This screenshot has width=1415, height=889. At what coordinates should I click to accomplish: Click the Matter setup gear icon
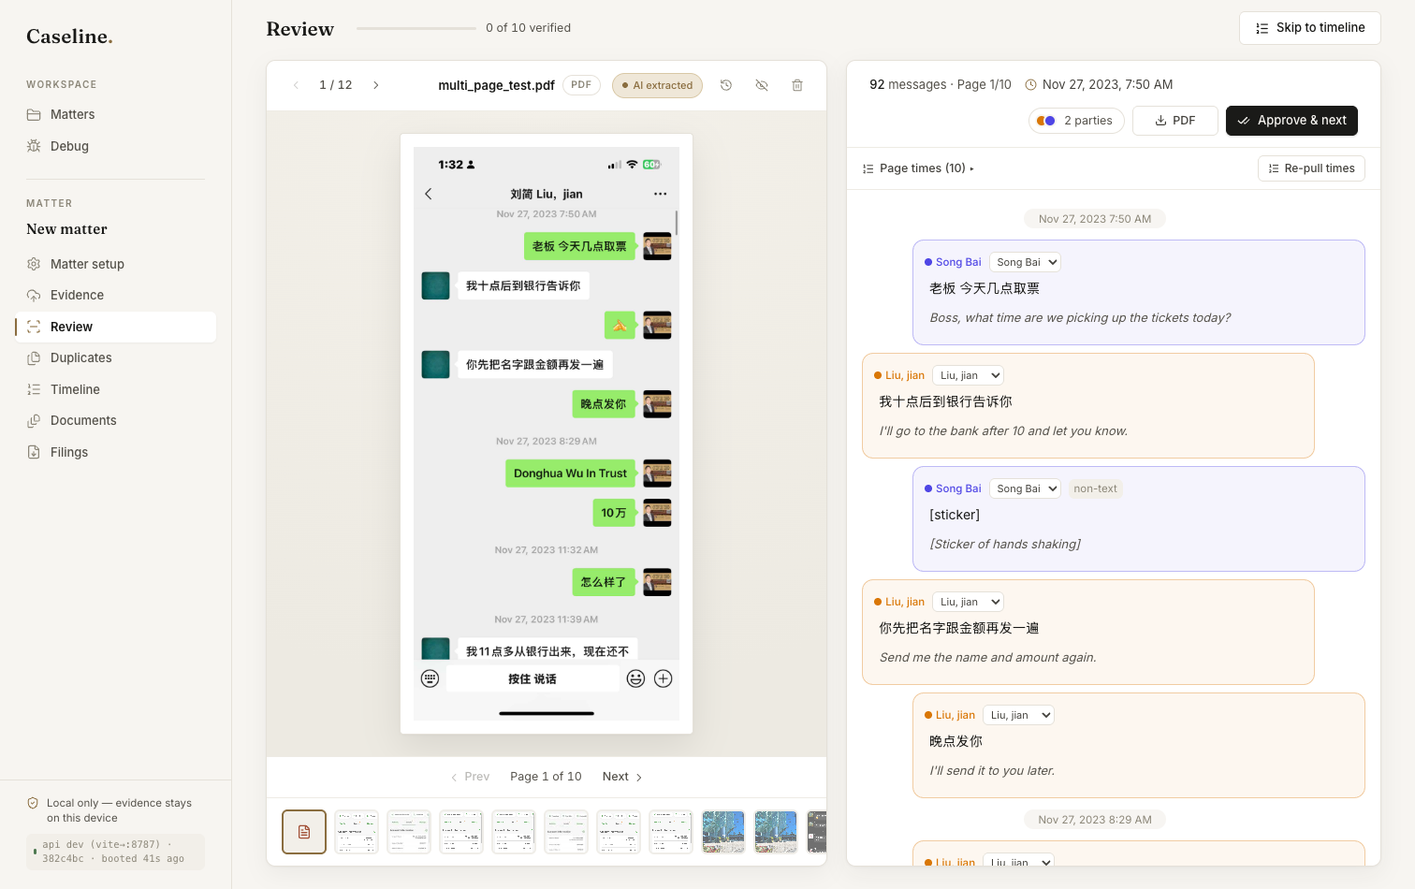[34, 264]
